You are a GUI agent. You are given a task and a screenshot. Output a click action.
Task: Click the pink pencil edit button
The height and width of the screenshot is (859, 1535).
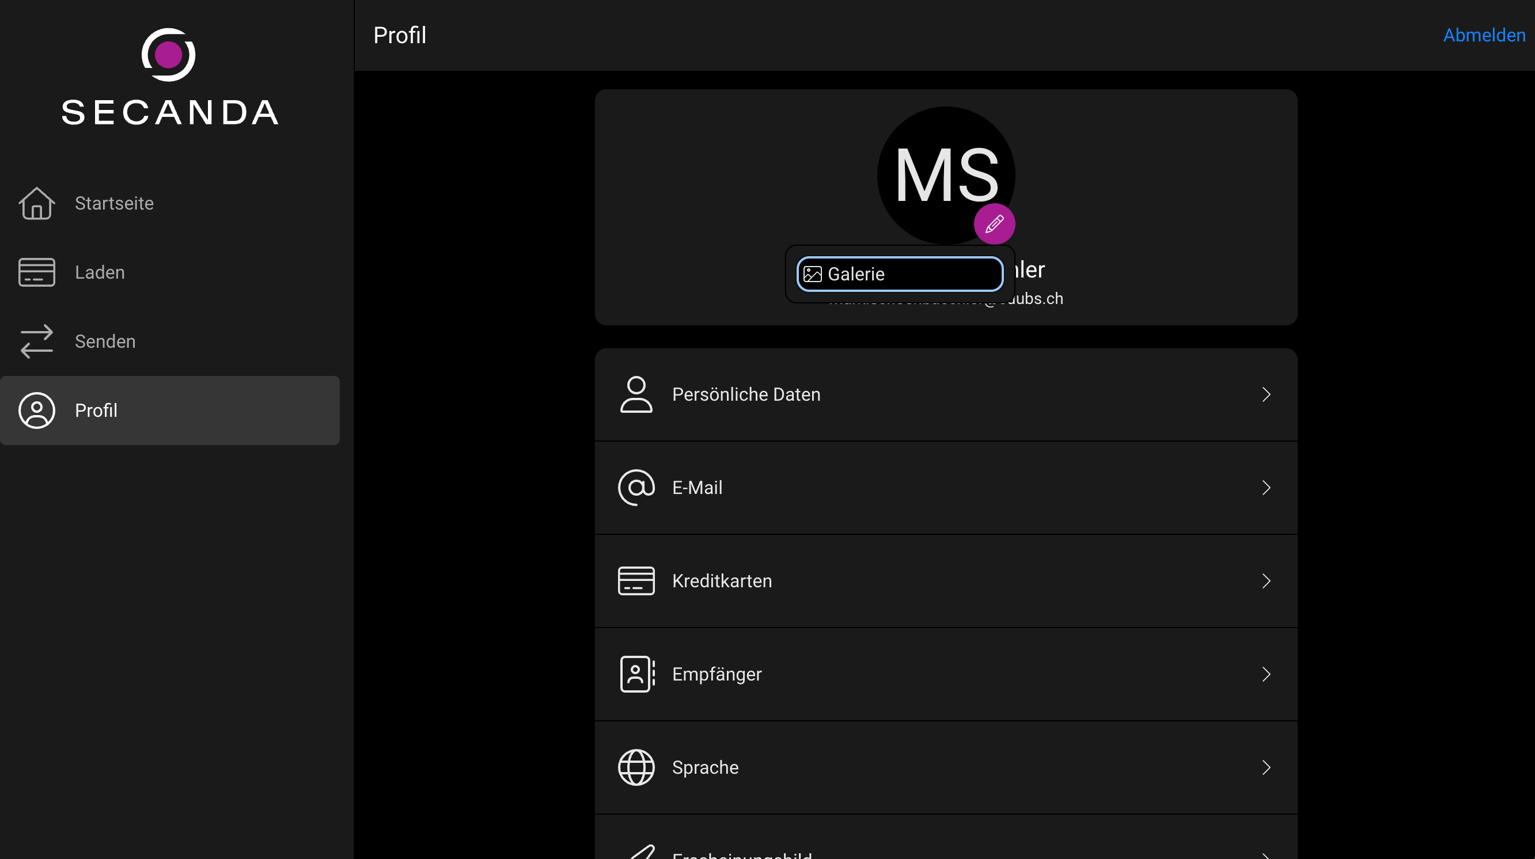994,224
